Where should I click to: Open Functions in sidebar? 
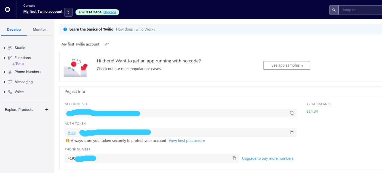point(23,58)
